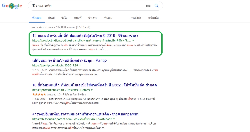This screenshot has height=132, width=250.
Task: Click the Google doodle logo
Action: click(12, 6)
